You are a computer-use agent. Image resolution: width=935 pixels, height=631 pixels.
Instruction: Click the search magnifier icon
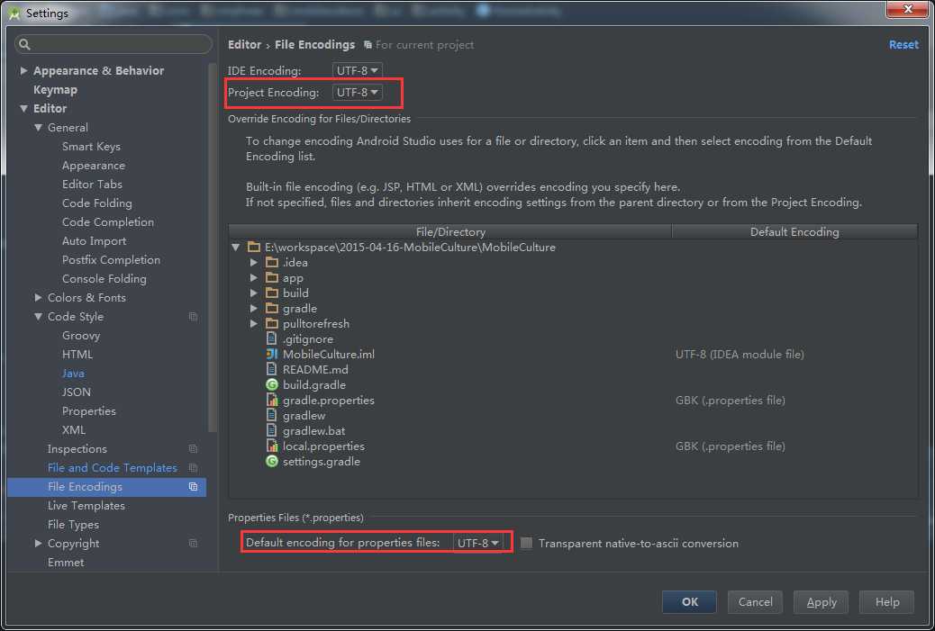click(24, 44)
